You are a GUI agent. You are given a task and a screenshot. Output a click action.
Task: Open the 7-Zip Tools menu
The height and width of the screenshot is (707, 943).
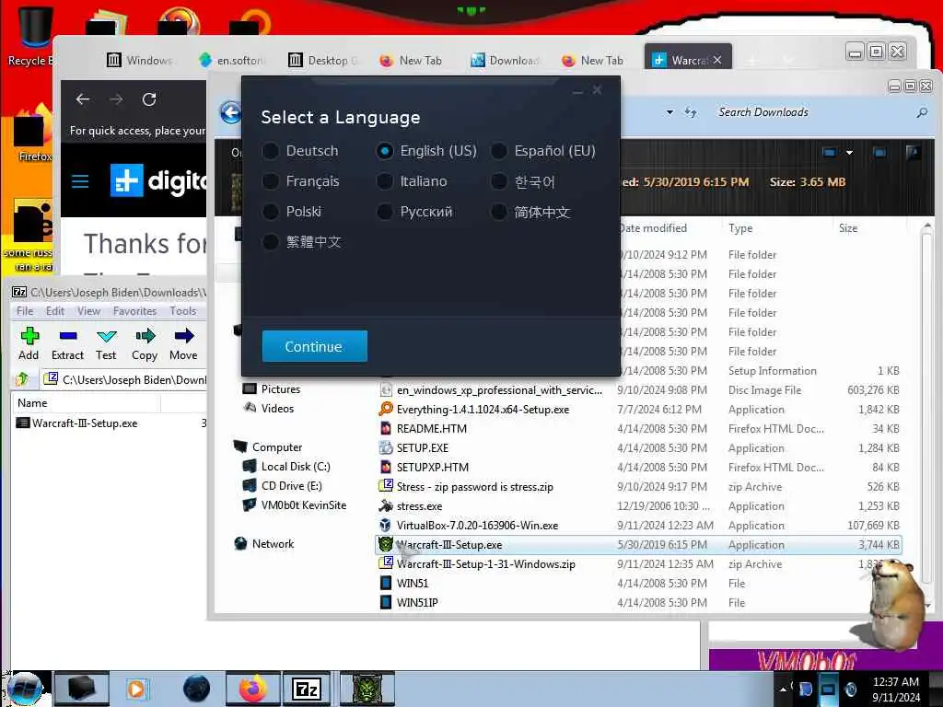[183, 311]
